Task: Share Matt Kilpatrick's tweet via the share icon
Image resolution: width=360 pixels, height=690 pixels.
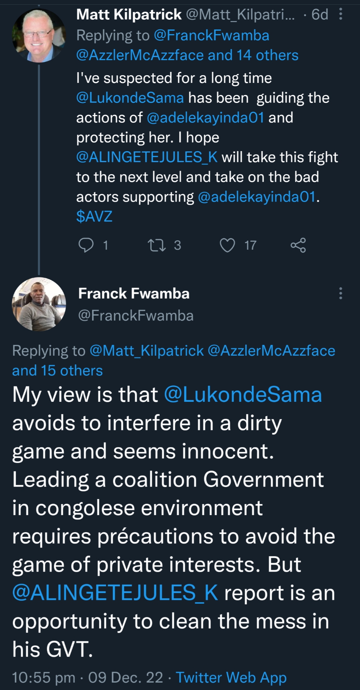Action: (298, 245)
